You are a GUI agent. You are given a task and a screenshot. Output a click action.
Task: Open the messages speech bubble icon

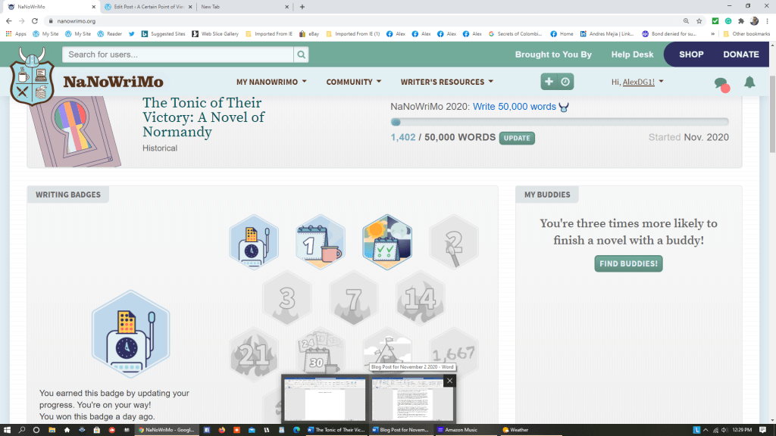click(x=721, y=83)
